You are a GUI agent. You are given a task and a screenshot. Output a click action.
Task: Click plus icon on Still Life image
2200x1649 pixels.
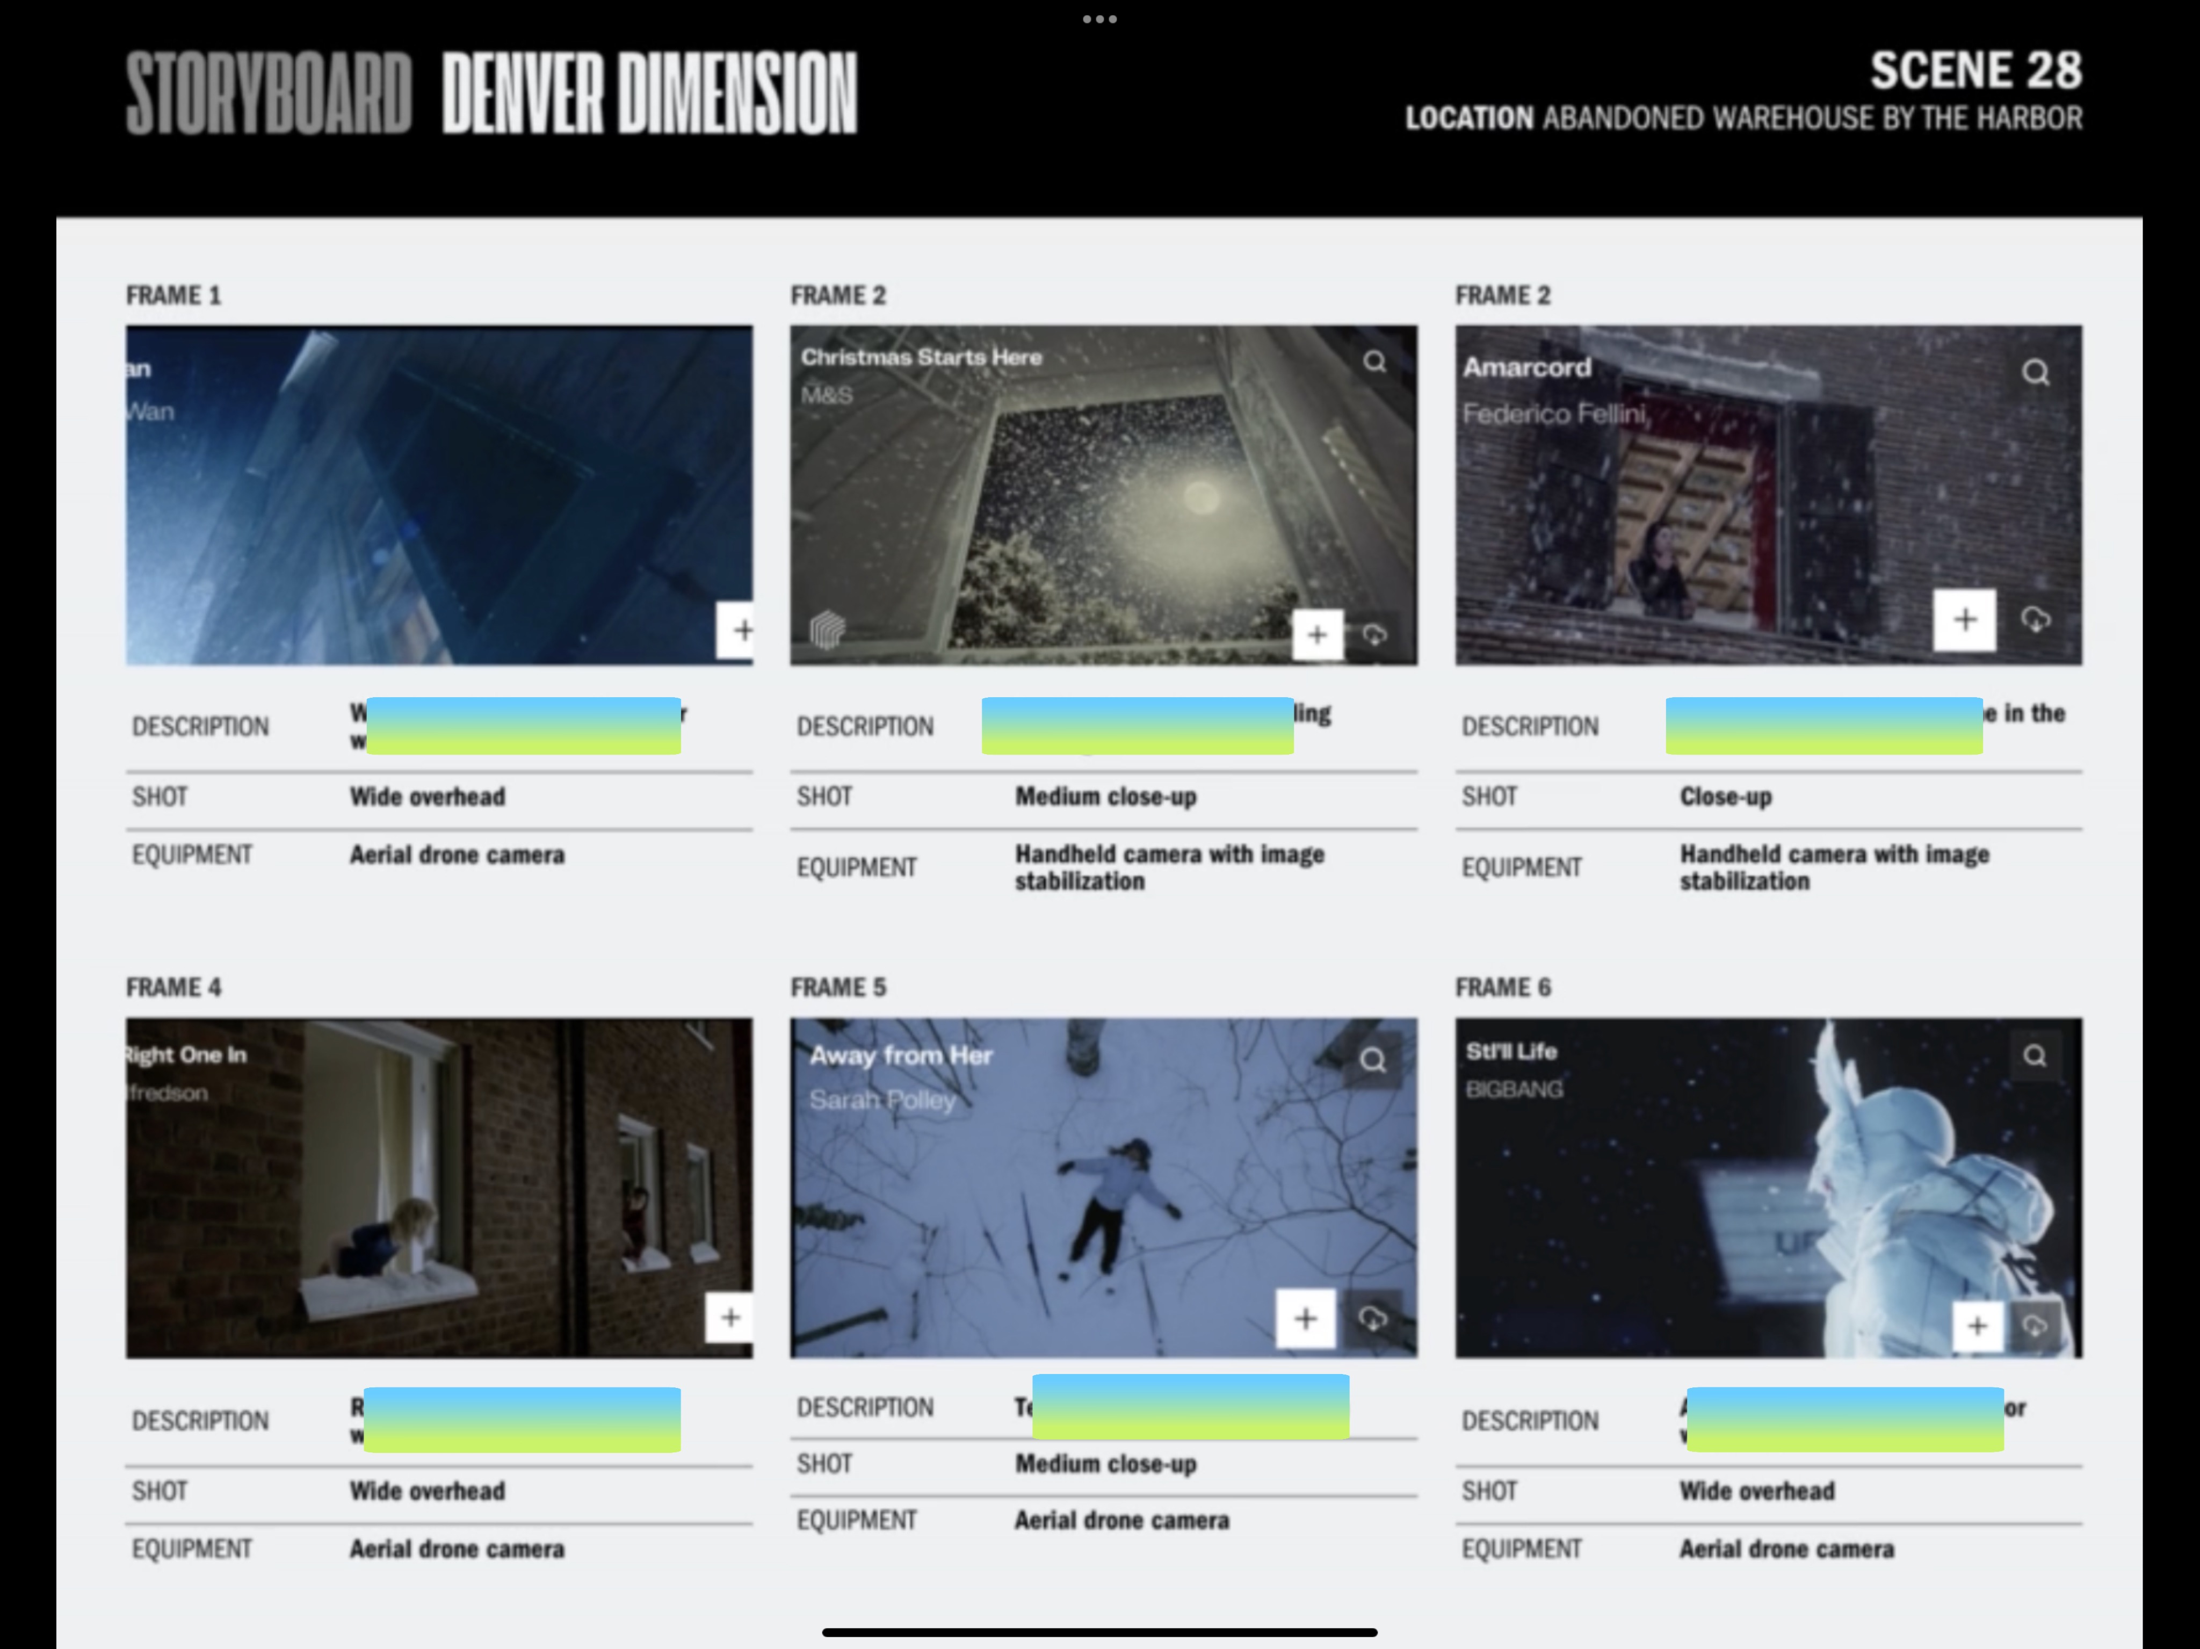click(1977, 1326)
